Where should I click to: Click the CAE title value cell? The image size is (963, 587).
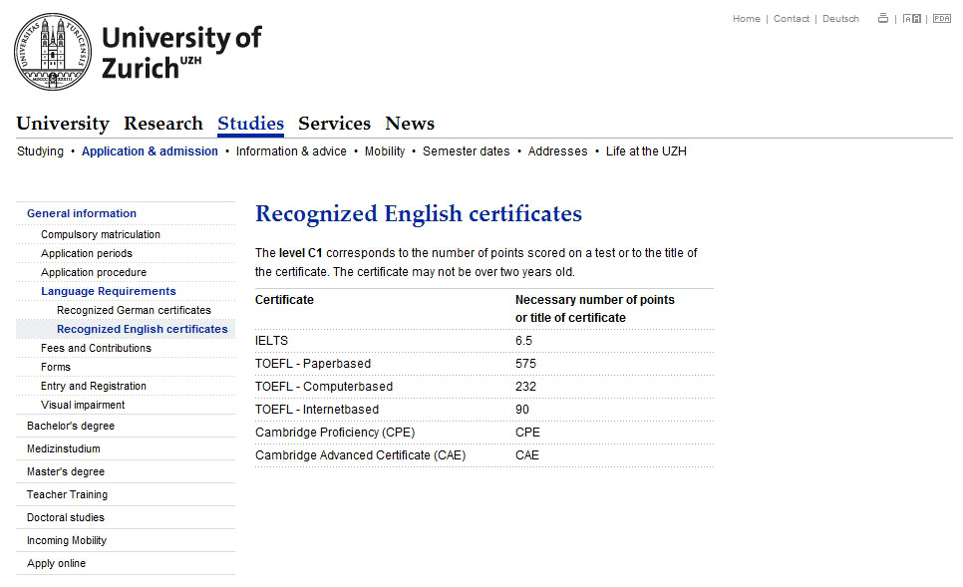tap(527, 455)
